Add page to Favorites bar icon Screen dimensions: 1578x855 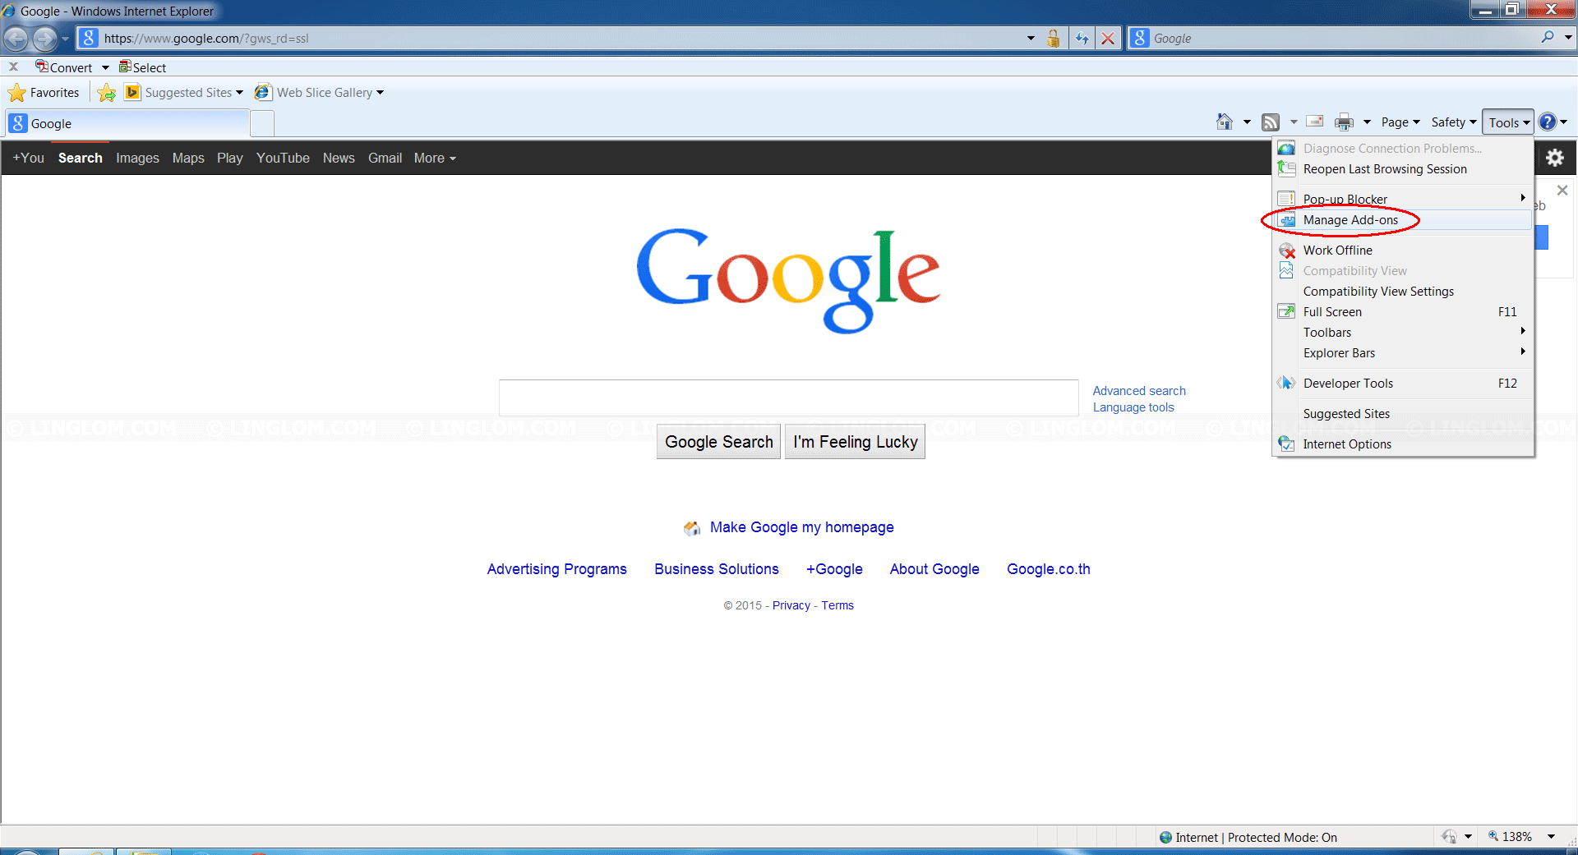pos(106,93)
